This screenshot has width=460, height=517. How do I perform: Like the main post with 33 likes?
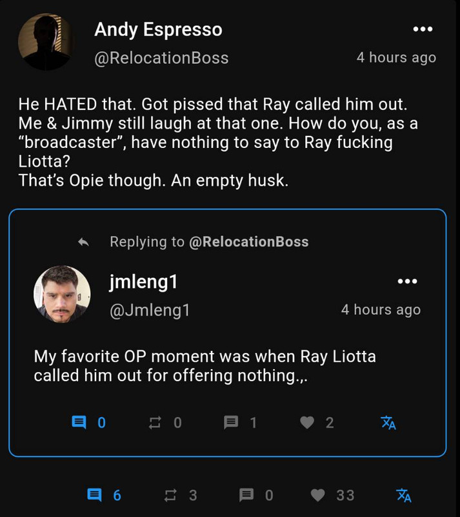318,495
